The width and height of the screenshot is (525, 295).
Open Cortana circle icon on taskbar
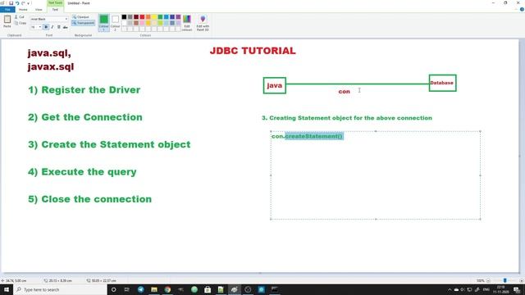pyautogui.click(x=113, y=289)
